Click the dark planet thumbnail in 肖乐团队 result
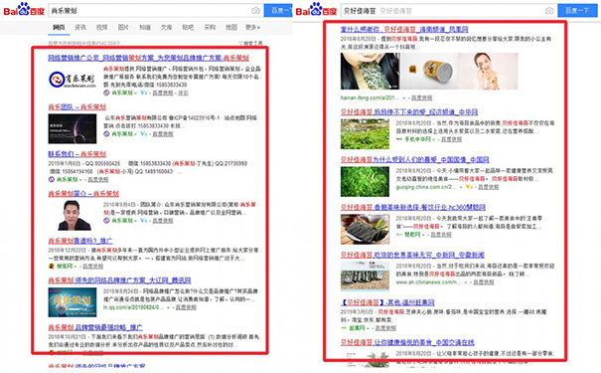The image size is (601, 373). pyautogui.click(x=73, y=129)
